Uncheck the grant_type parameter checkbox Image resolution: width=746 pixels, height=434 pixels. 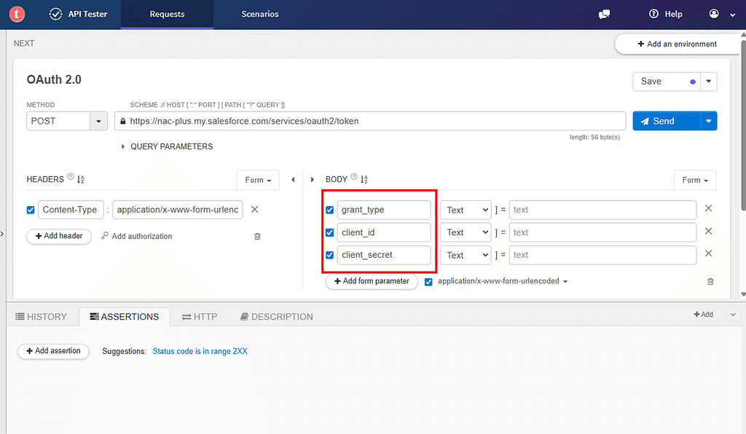click(x=330, y=210)
